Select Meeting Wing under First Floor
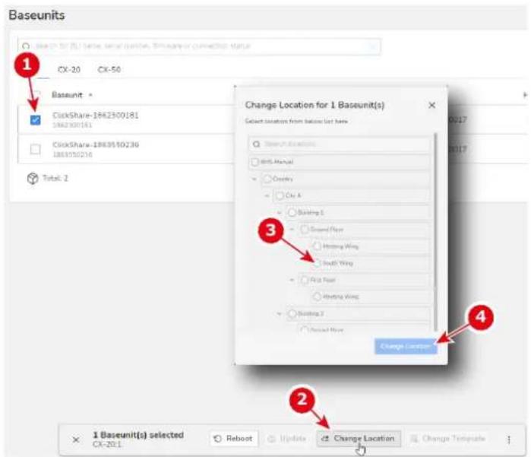 pyautogui.click(x=317, y=297)
